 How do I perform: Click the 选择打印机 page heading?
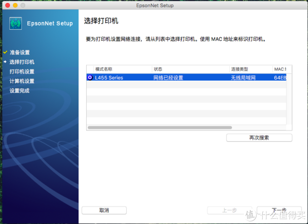[101, 21]
